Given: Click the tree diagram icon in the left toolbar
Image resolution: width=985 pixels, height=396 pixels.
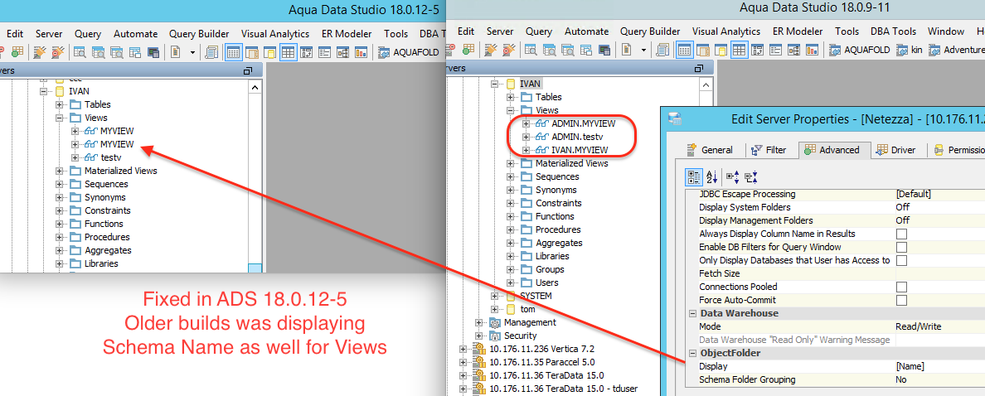Looking at the screenshot, I should pos(342,52).
